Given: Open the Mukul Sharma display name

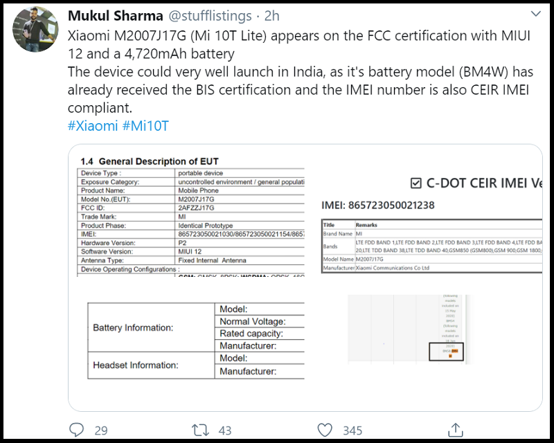Looking at the screenshot, I should pyautogui.click(x=113, y=16).
